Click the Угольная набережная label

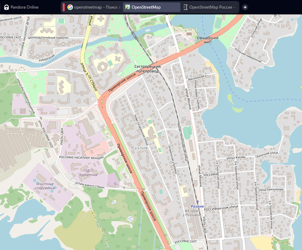coord(248,55)
